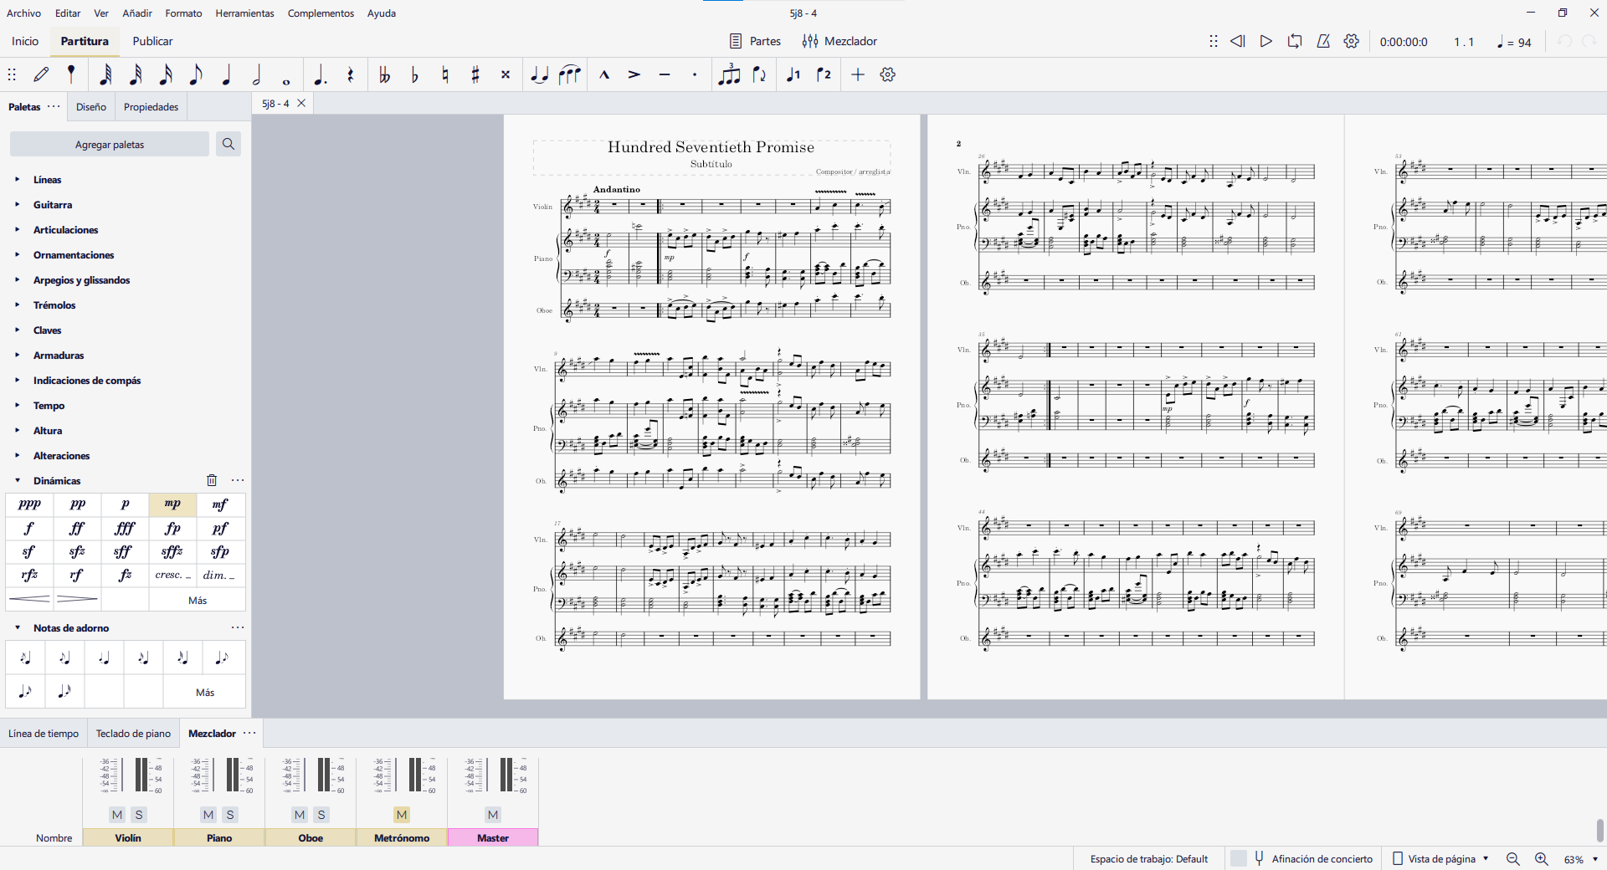Search palettes with magnifier button

(228, 144)
